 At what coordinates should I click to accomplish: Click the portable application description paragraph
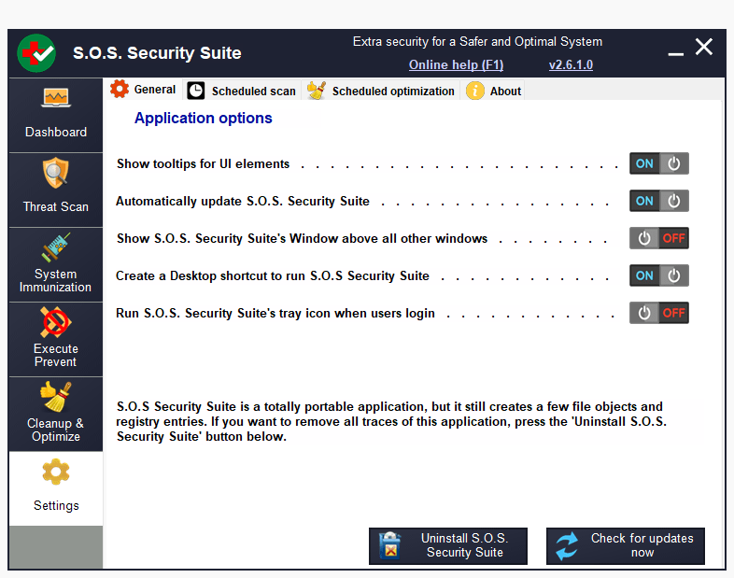coord(391,421)
